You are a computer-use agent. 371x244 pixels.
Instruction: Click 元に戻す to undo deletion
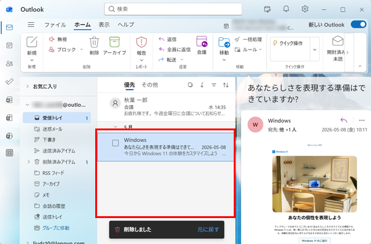click(x=208, y=230)
